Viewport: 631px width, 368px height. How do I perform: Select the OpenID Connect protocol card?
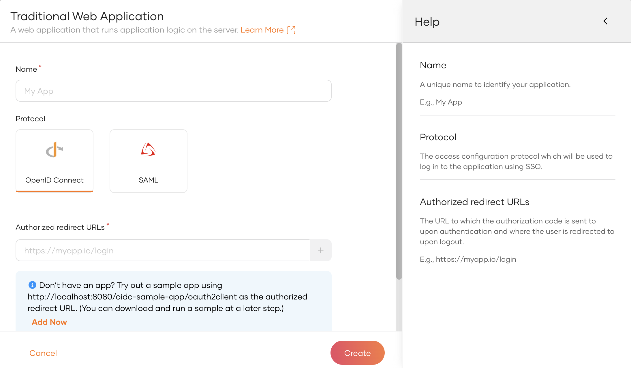[x=54, y=161]
